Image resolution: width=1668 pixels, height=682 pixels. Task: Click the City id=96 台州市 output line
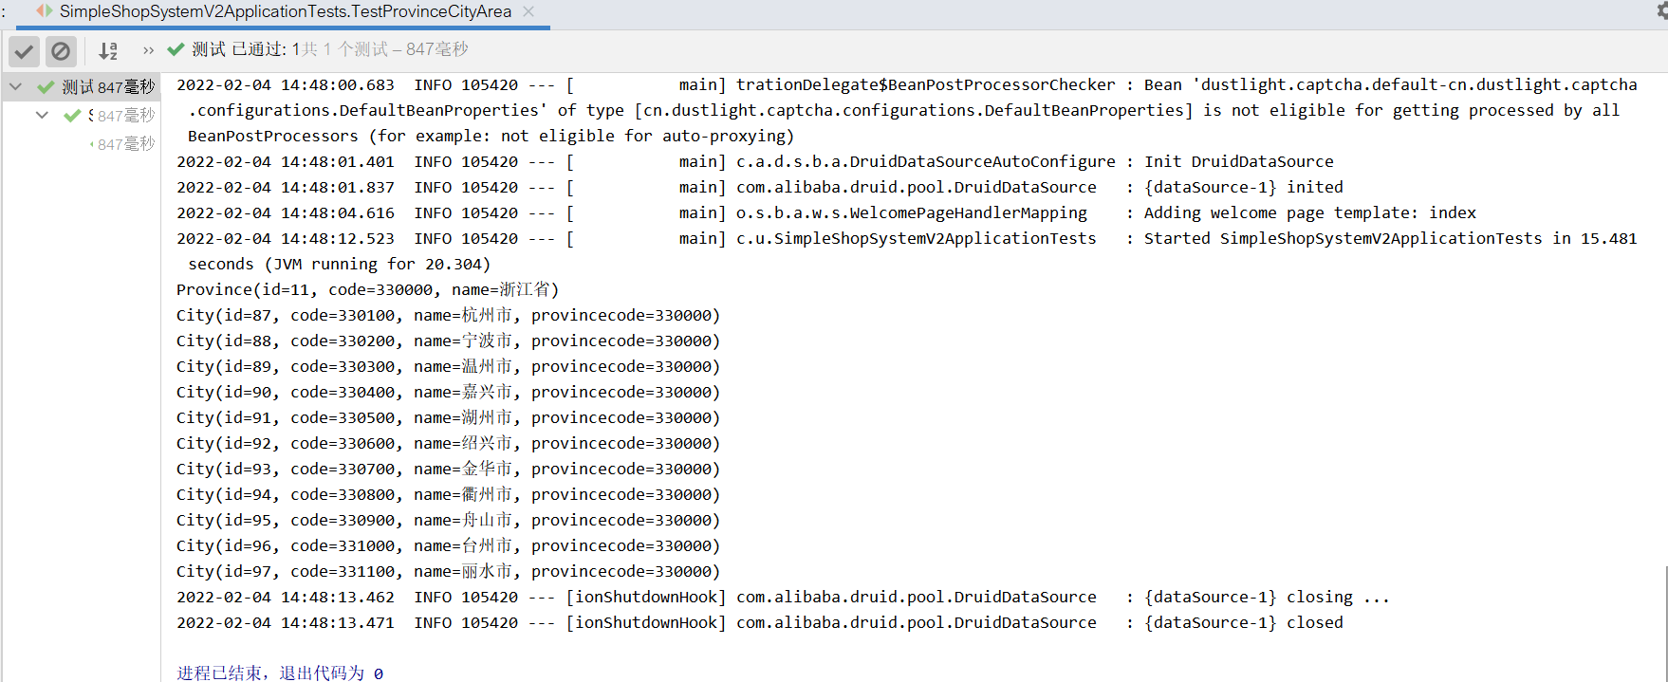pos(449,545)
